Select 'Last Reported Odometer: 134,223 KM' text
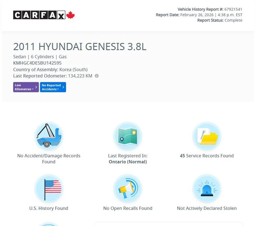Screen dimensions: 269x226 53,76
